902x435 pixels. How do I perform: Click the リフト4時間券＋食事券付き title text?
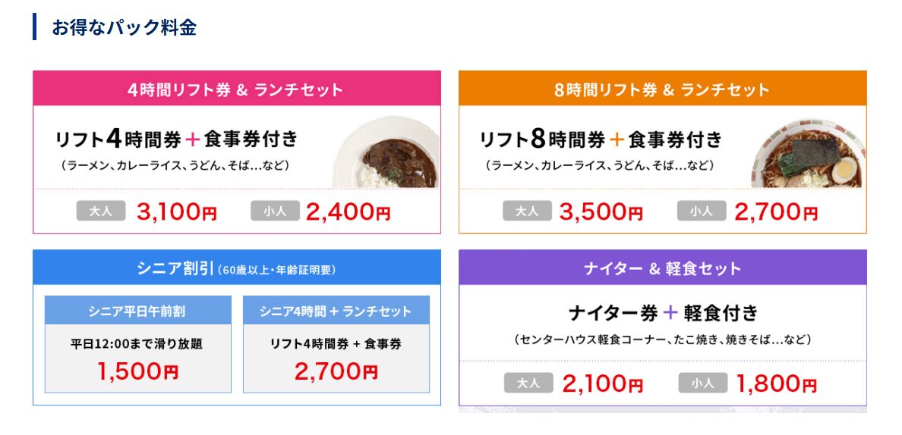point(176,139)
